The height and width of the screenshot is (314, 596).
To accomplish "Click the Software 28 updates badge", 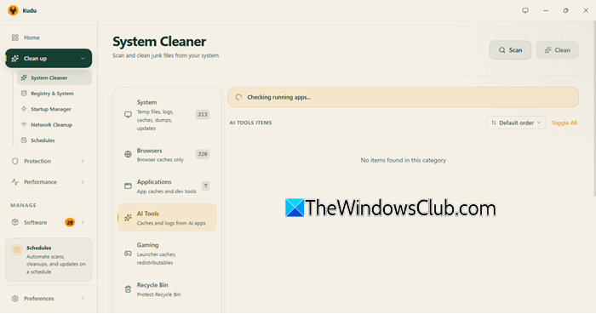I will 70,222.
